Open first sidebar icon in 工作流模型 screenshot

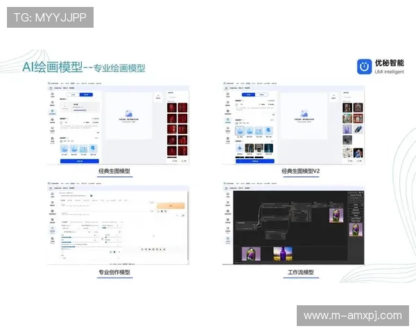coord(228,195)
